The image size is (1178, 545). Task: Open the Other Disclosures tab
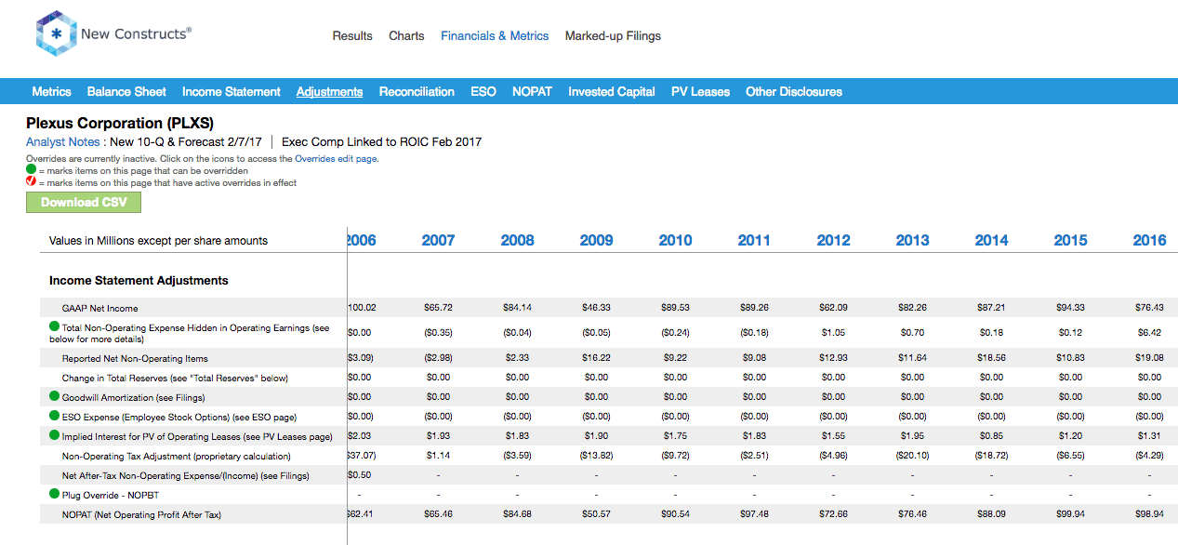tap(794, 91)
